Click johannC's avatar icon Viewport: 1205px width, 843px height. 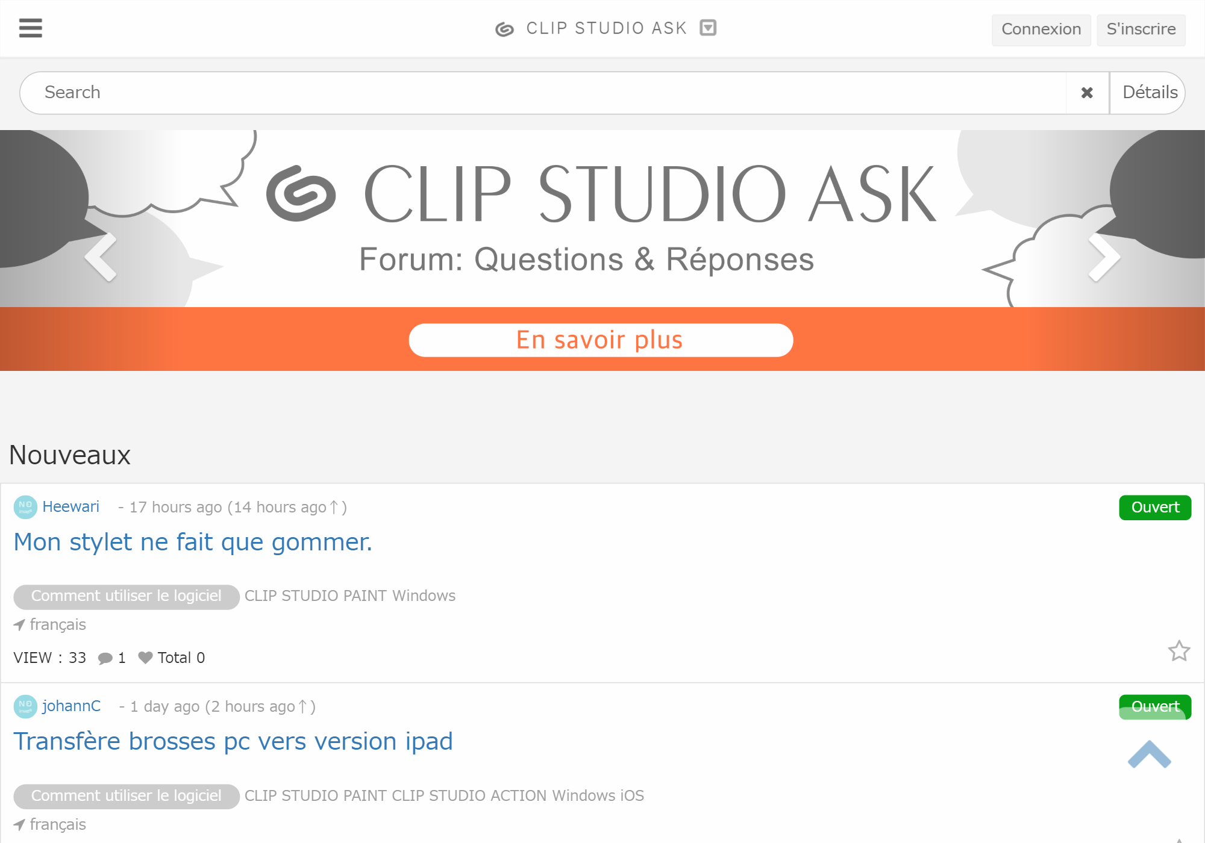pos(25,706)
